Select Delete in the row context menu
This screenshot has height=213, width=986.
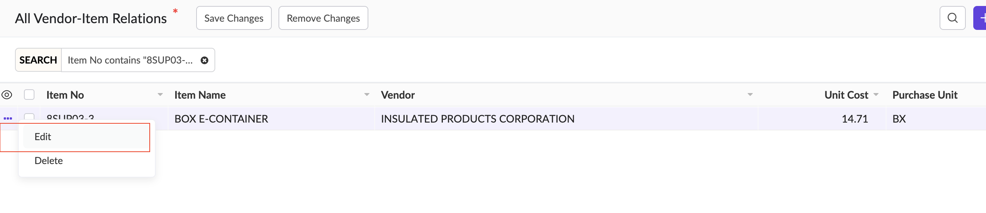point(49,161)
